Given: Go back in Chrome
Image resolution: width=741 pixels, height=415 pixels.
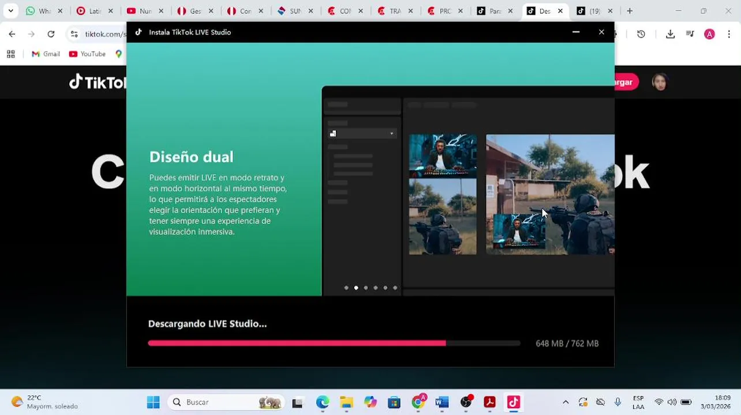Looking at the screenshot, I should pyautogui.click(x=12, y=34).
